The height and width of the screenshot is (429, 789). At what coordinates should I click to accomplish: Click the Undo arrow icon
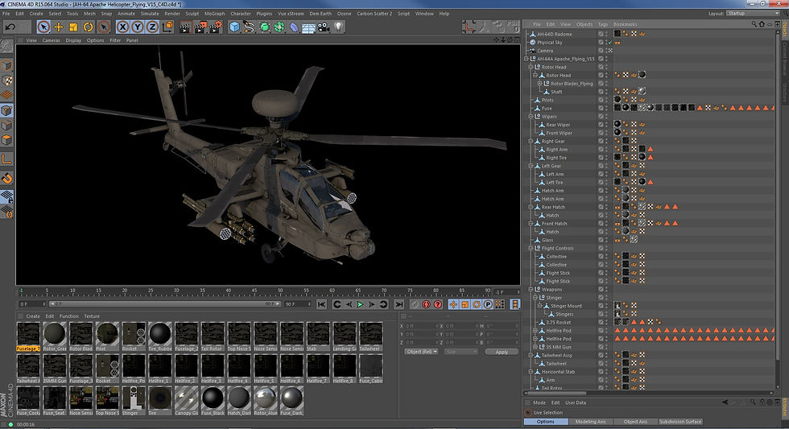click(10, 27)
